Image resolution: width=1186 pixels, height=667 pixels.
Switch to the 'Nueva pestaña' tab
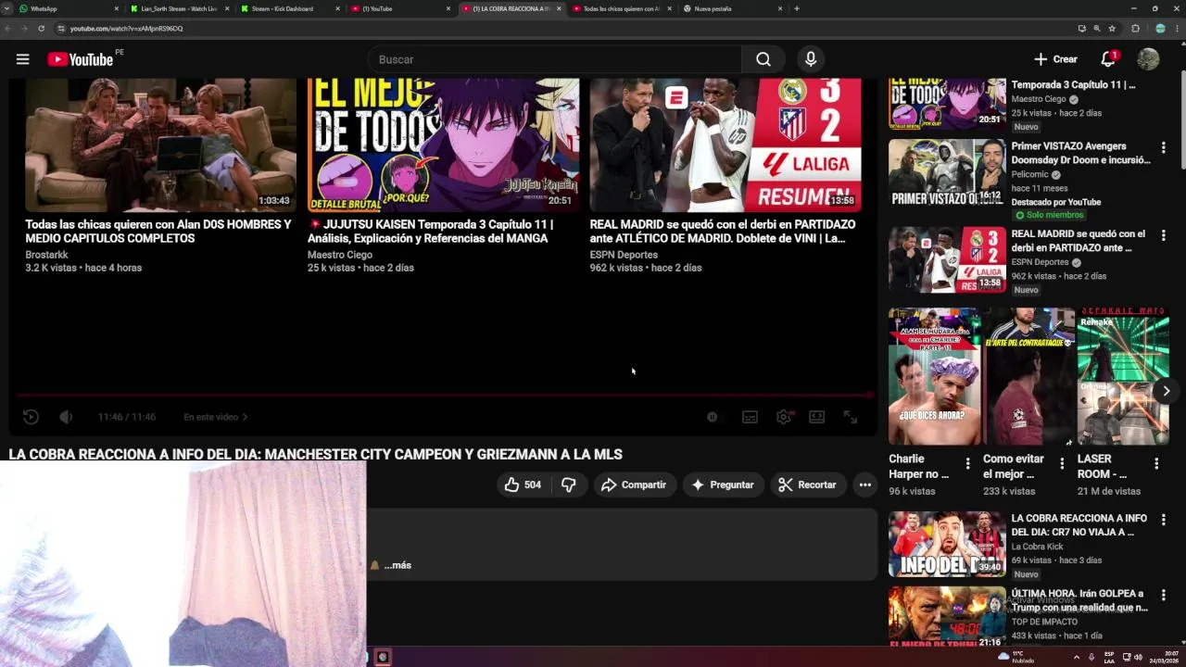(x=731, y=8)
